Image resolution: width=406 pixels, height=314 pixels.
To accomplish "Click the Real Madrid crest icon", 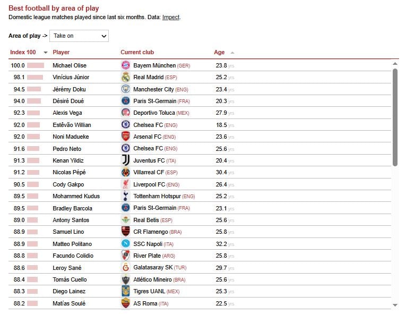I will (x=126, y=77).
